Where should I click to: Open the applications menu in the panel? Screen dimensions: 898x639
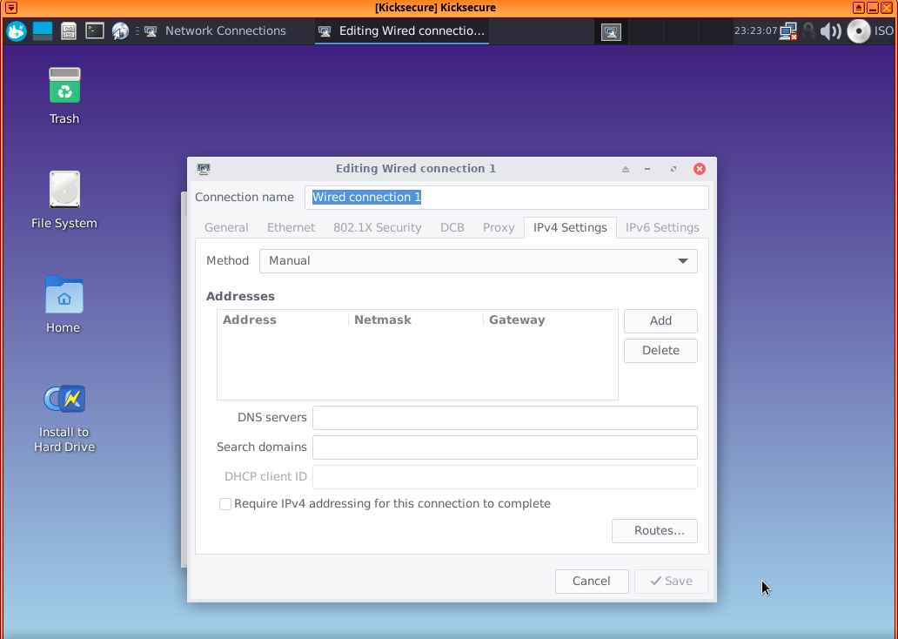click(x=17, y=31)
